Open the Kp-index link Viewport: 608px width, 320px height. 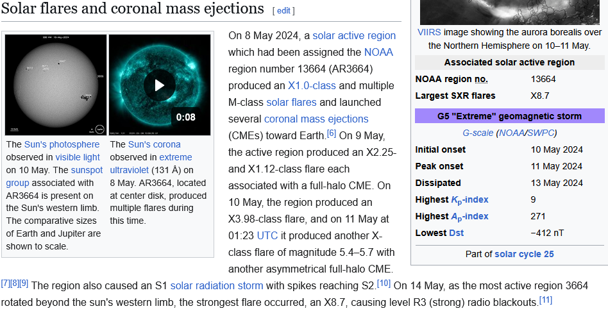pyautogui.click(x=469, y=200)
